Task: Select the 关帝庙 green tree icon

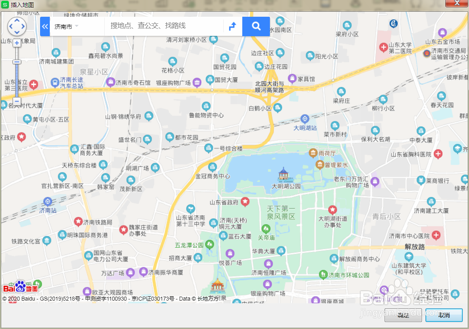Action: coord(266,229)
